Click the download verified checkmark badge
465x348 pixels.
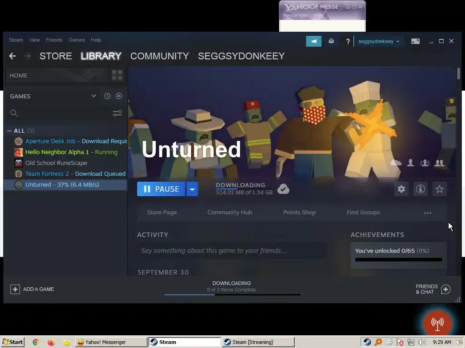(x=283, y=189)
